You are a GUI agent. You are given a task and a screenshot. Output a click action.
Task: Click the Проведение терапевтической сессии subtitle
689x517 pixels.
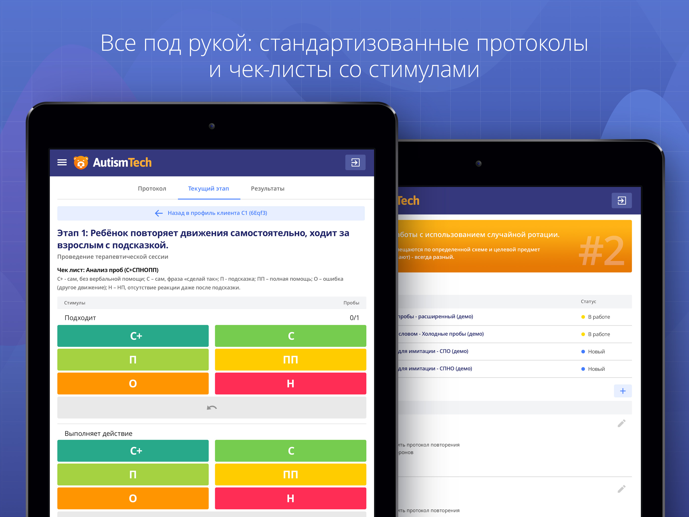(113, 257)
